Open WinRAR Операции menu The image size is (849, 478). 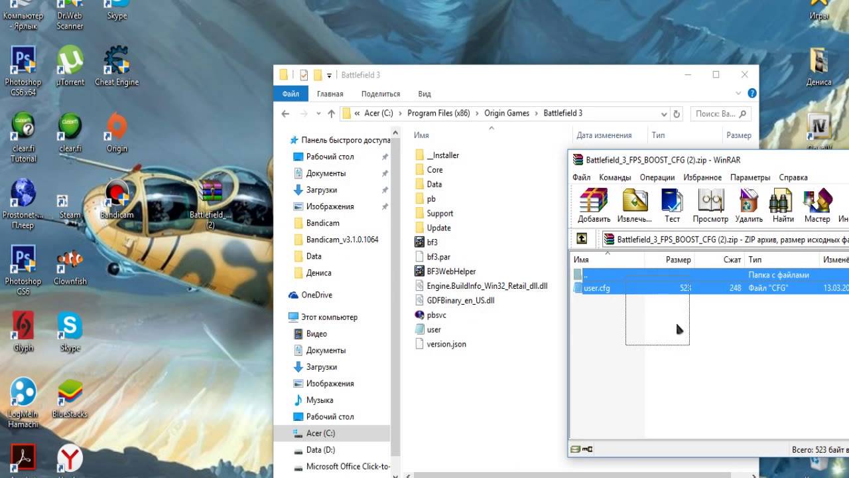657,177
